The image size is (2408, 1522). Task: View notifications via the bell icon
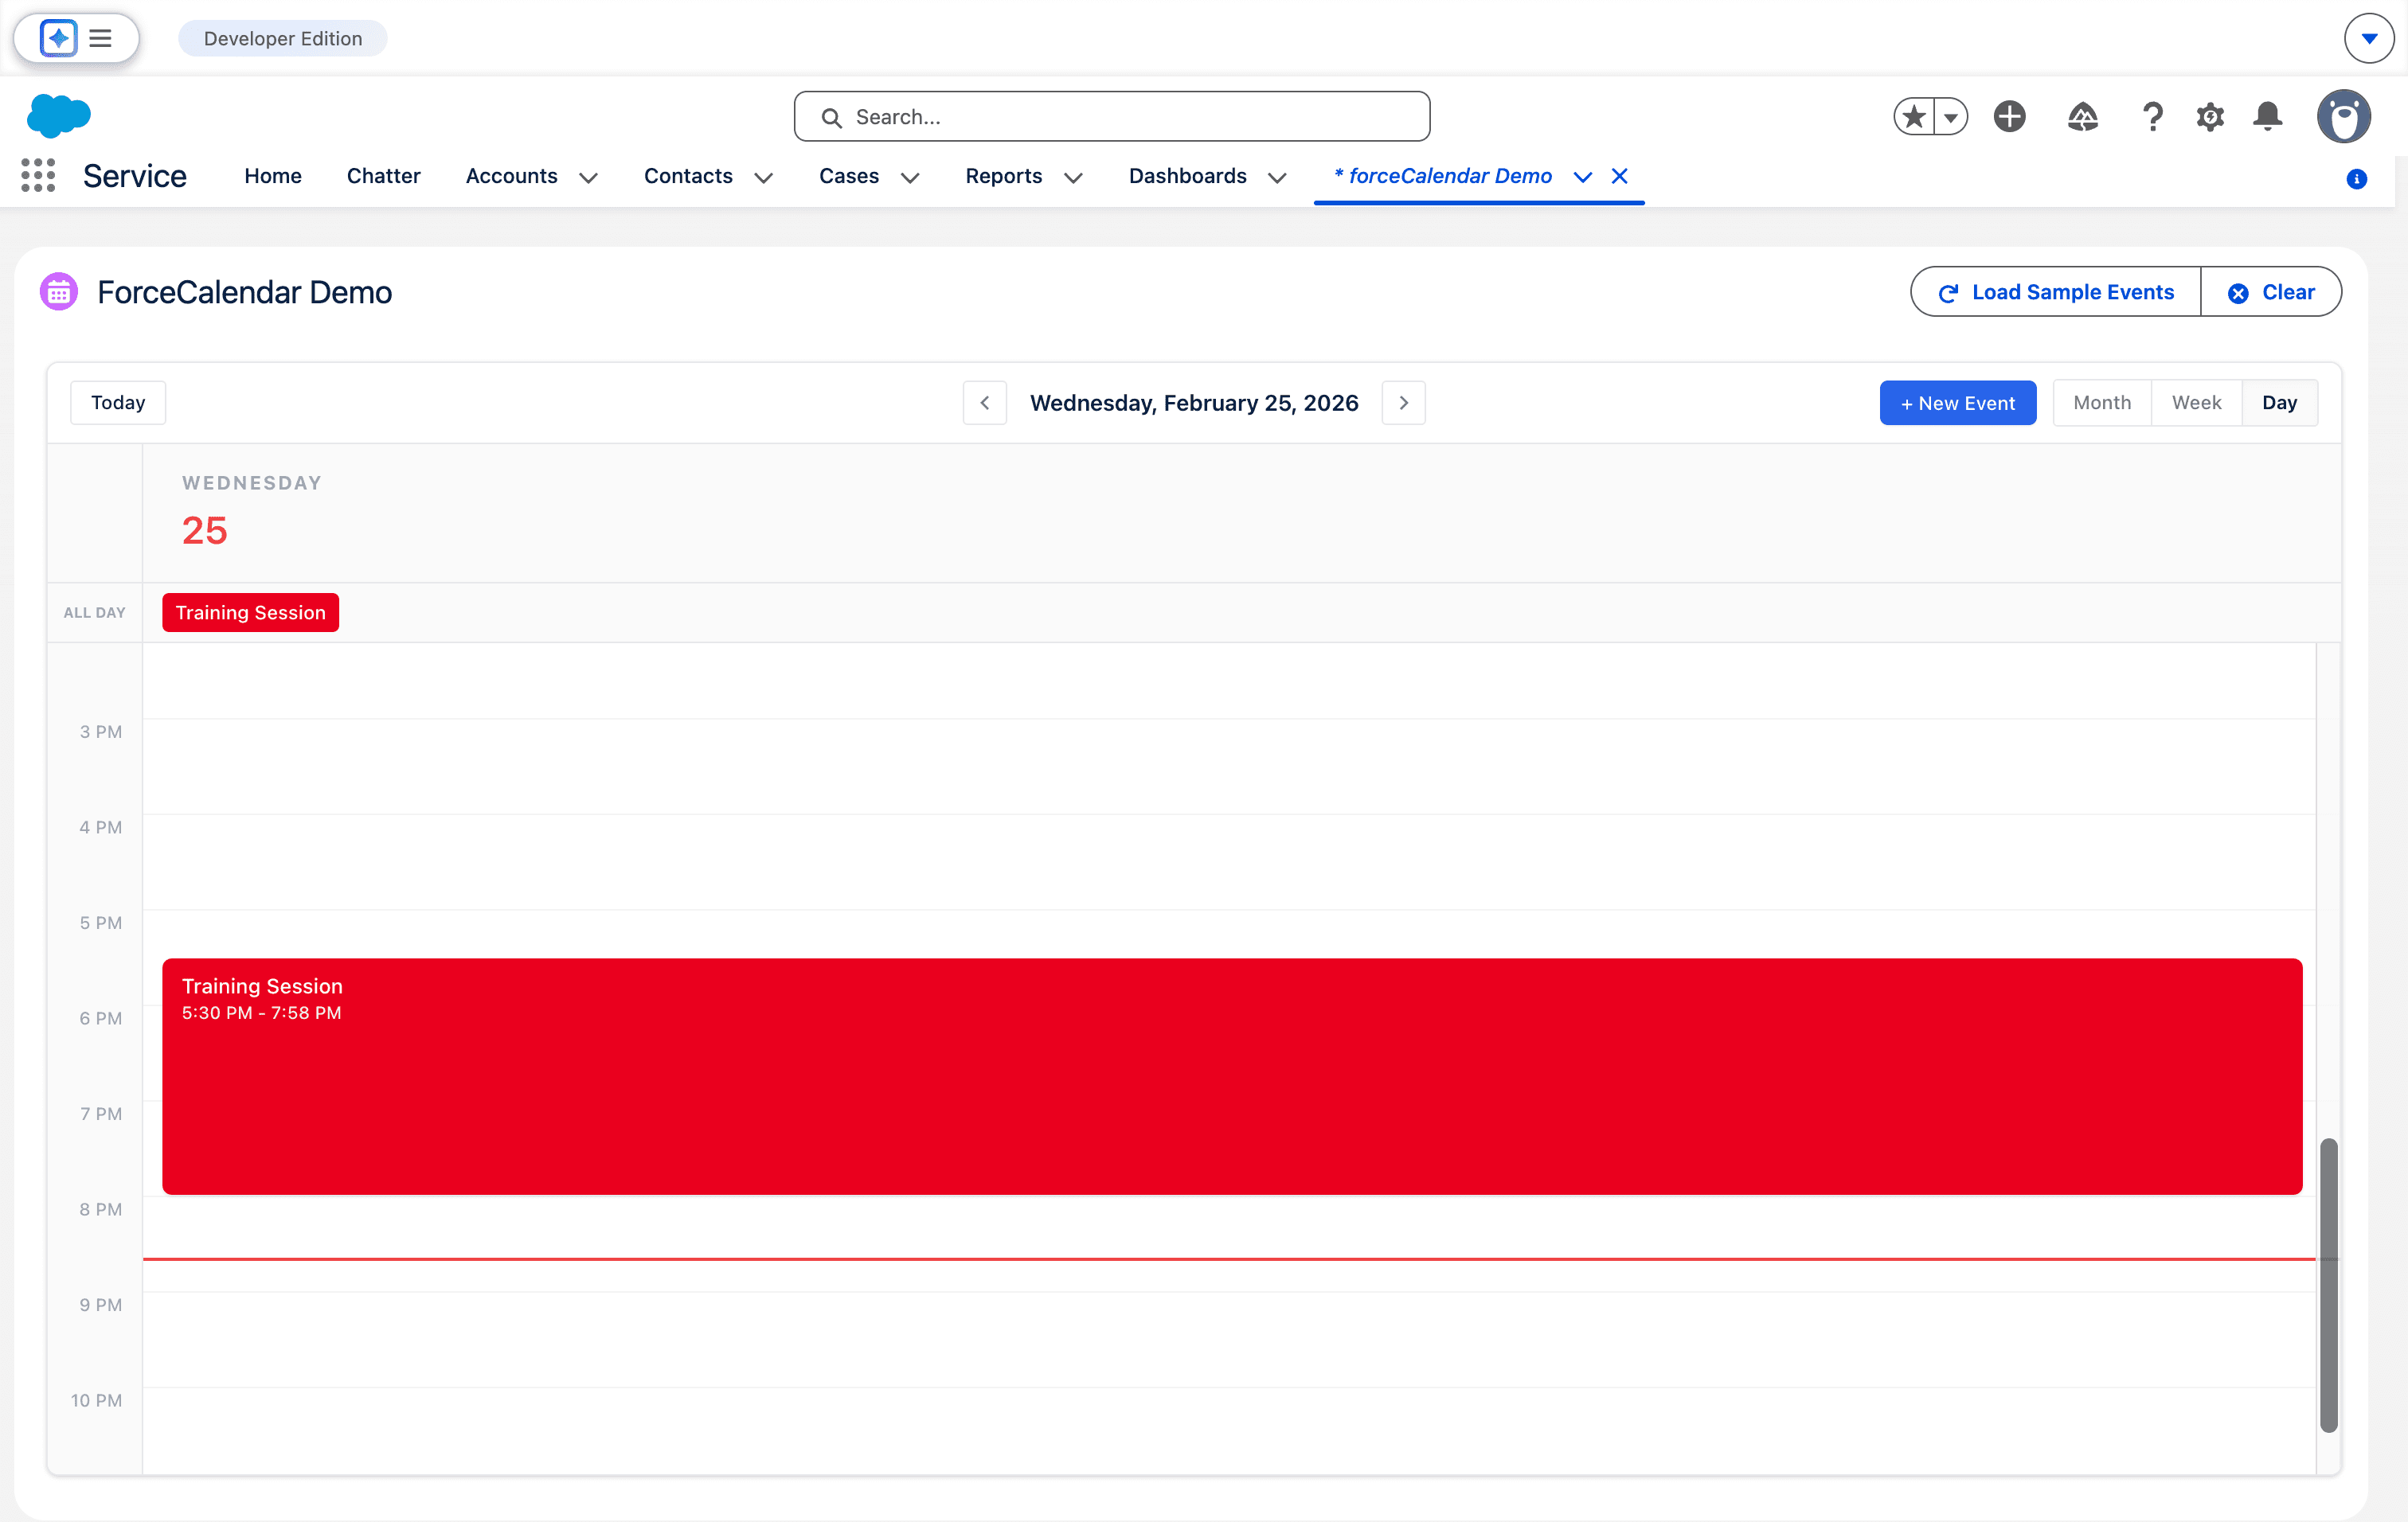[2268, 116]
